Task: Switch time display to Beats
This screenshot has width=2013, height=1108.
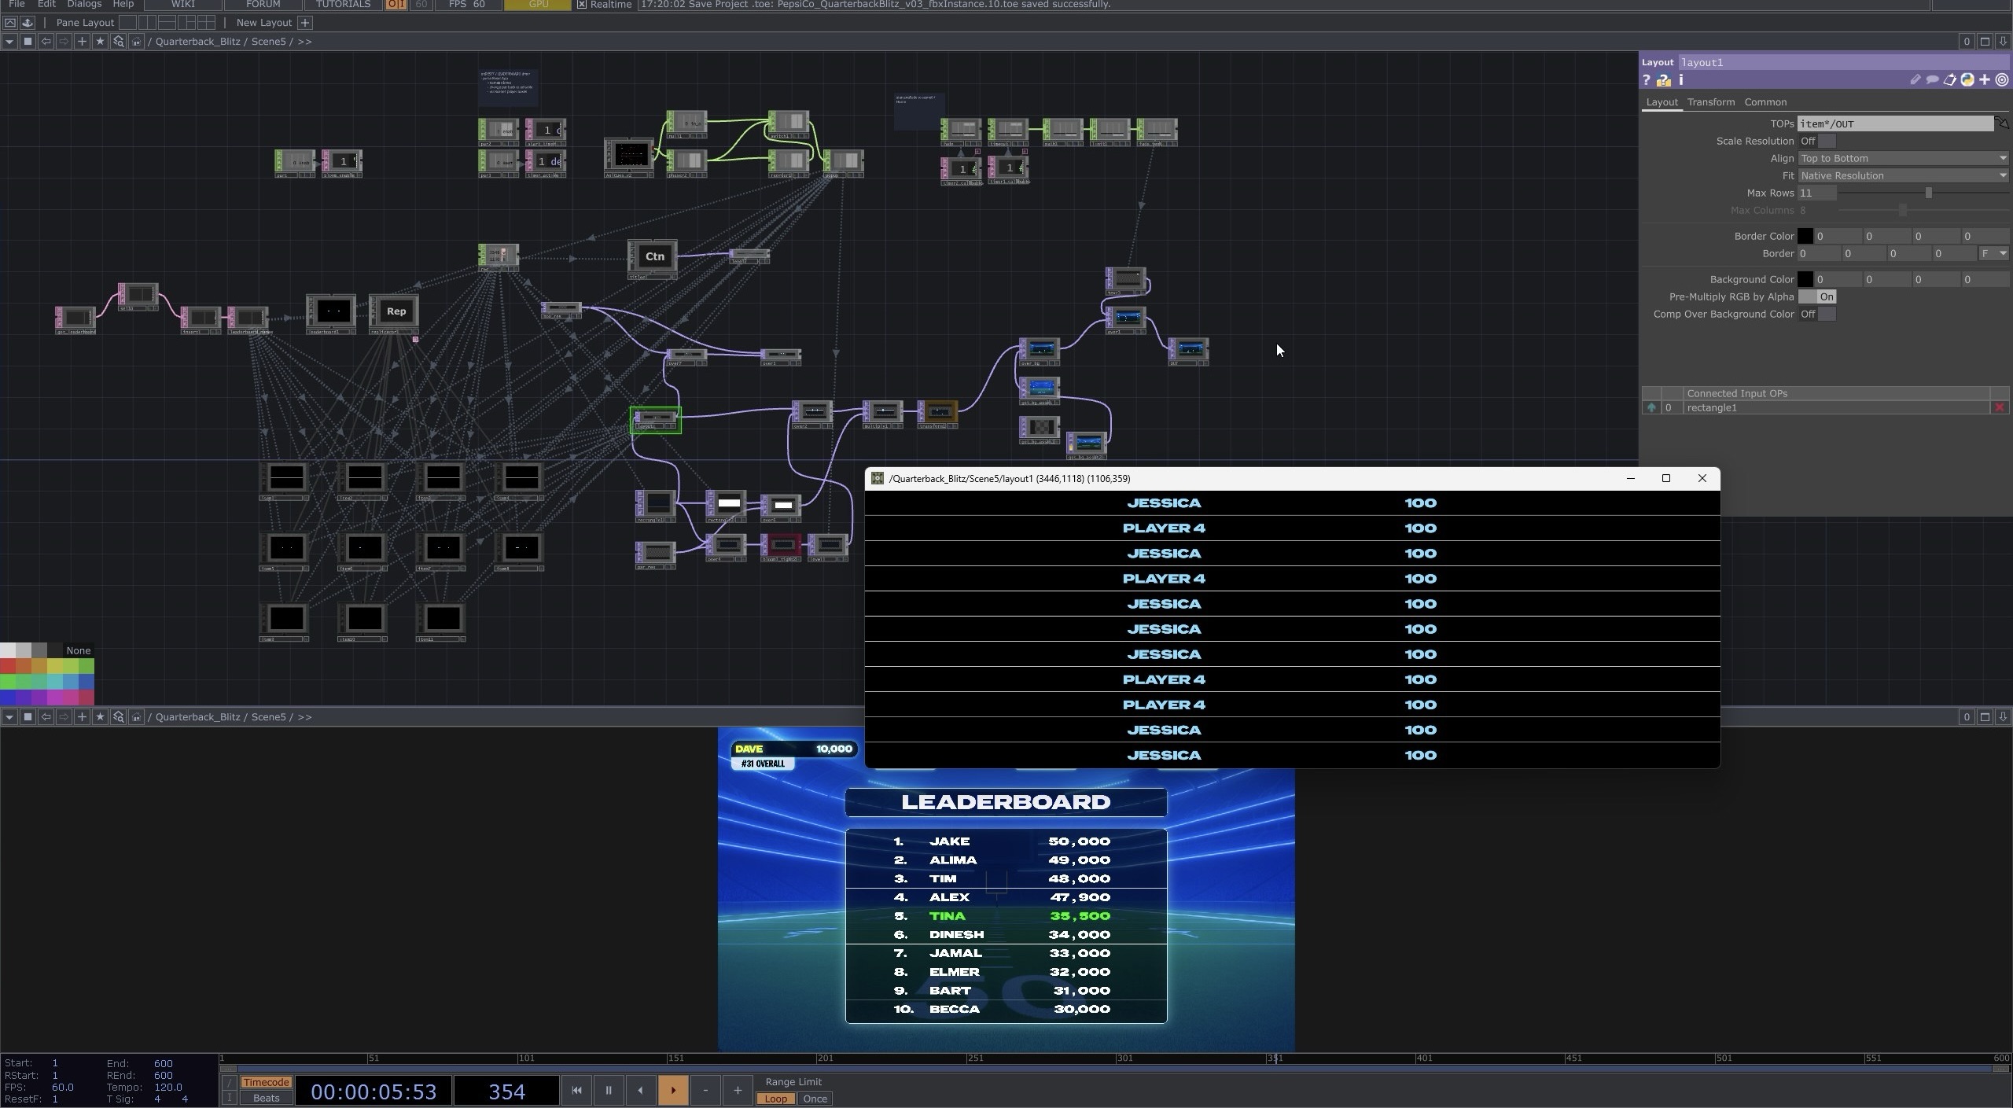Action: click(266, 1099)
